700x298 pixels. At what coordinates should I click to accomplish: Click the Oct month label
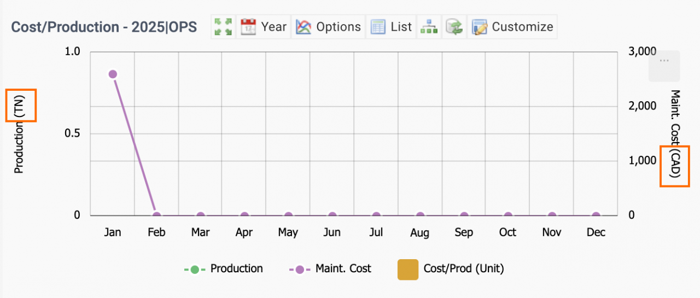tap(507, 232)
